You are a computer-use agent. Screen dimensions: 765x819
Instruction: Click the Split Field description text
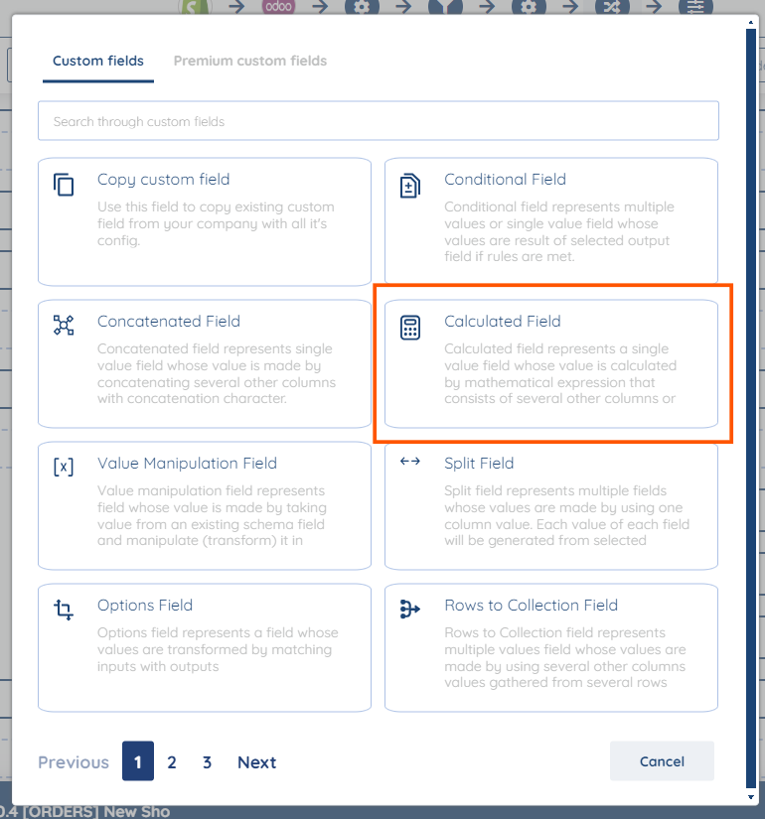pyautogui.click(x=567, y=515)
